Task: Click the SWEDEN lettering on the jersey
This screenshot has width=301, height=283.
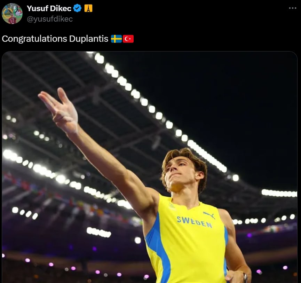Action: pyautogui.click(x=194, y=222)
